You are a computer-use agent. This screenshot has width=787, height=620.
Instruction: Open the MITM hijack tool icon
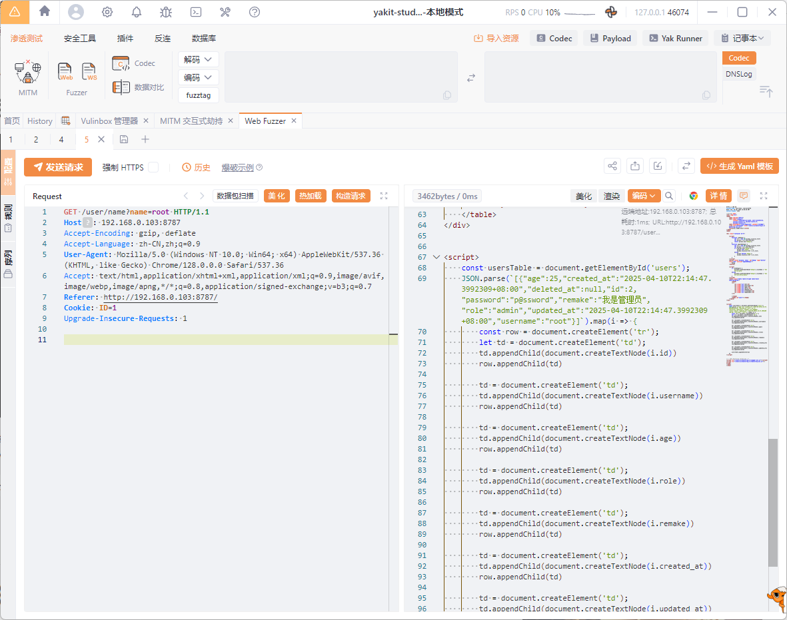[x=28, y=72]
